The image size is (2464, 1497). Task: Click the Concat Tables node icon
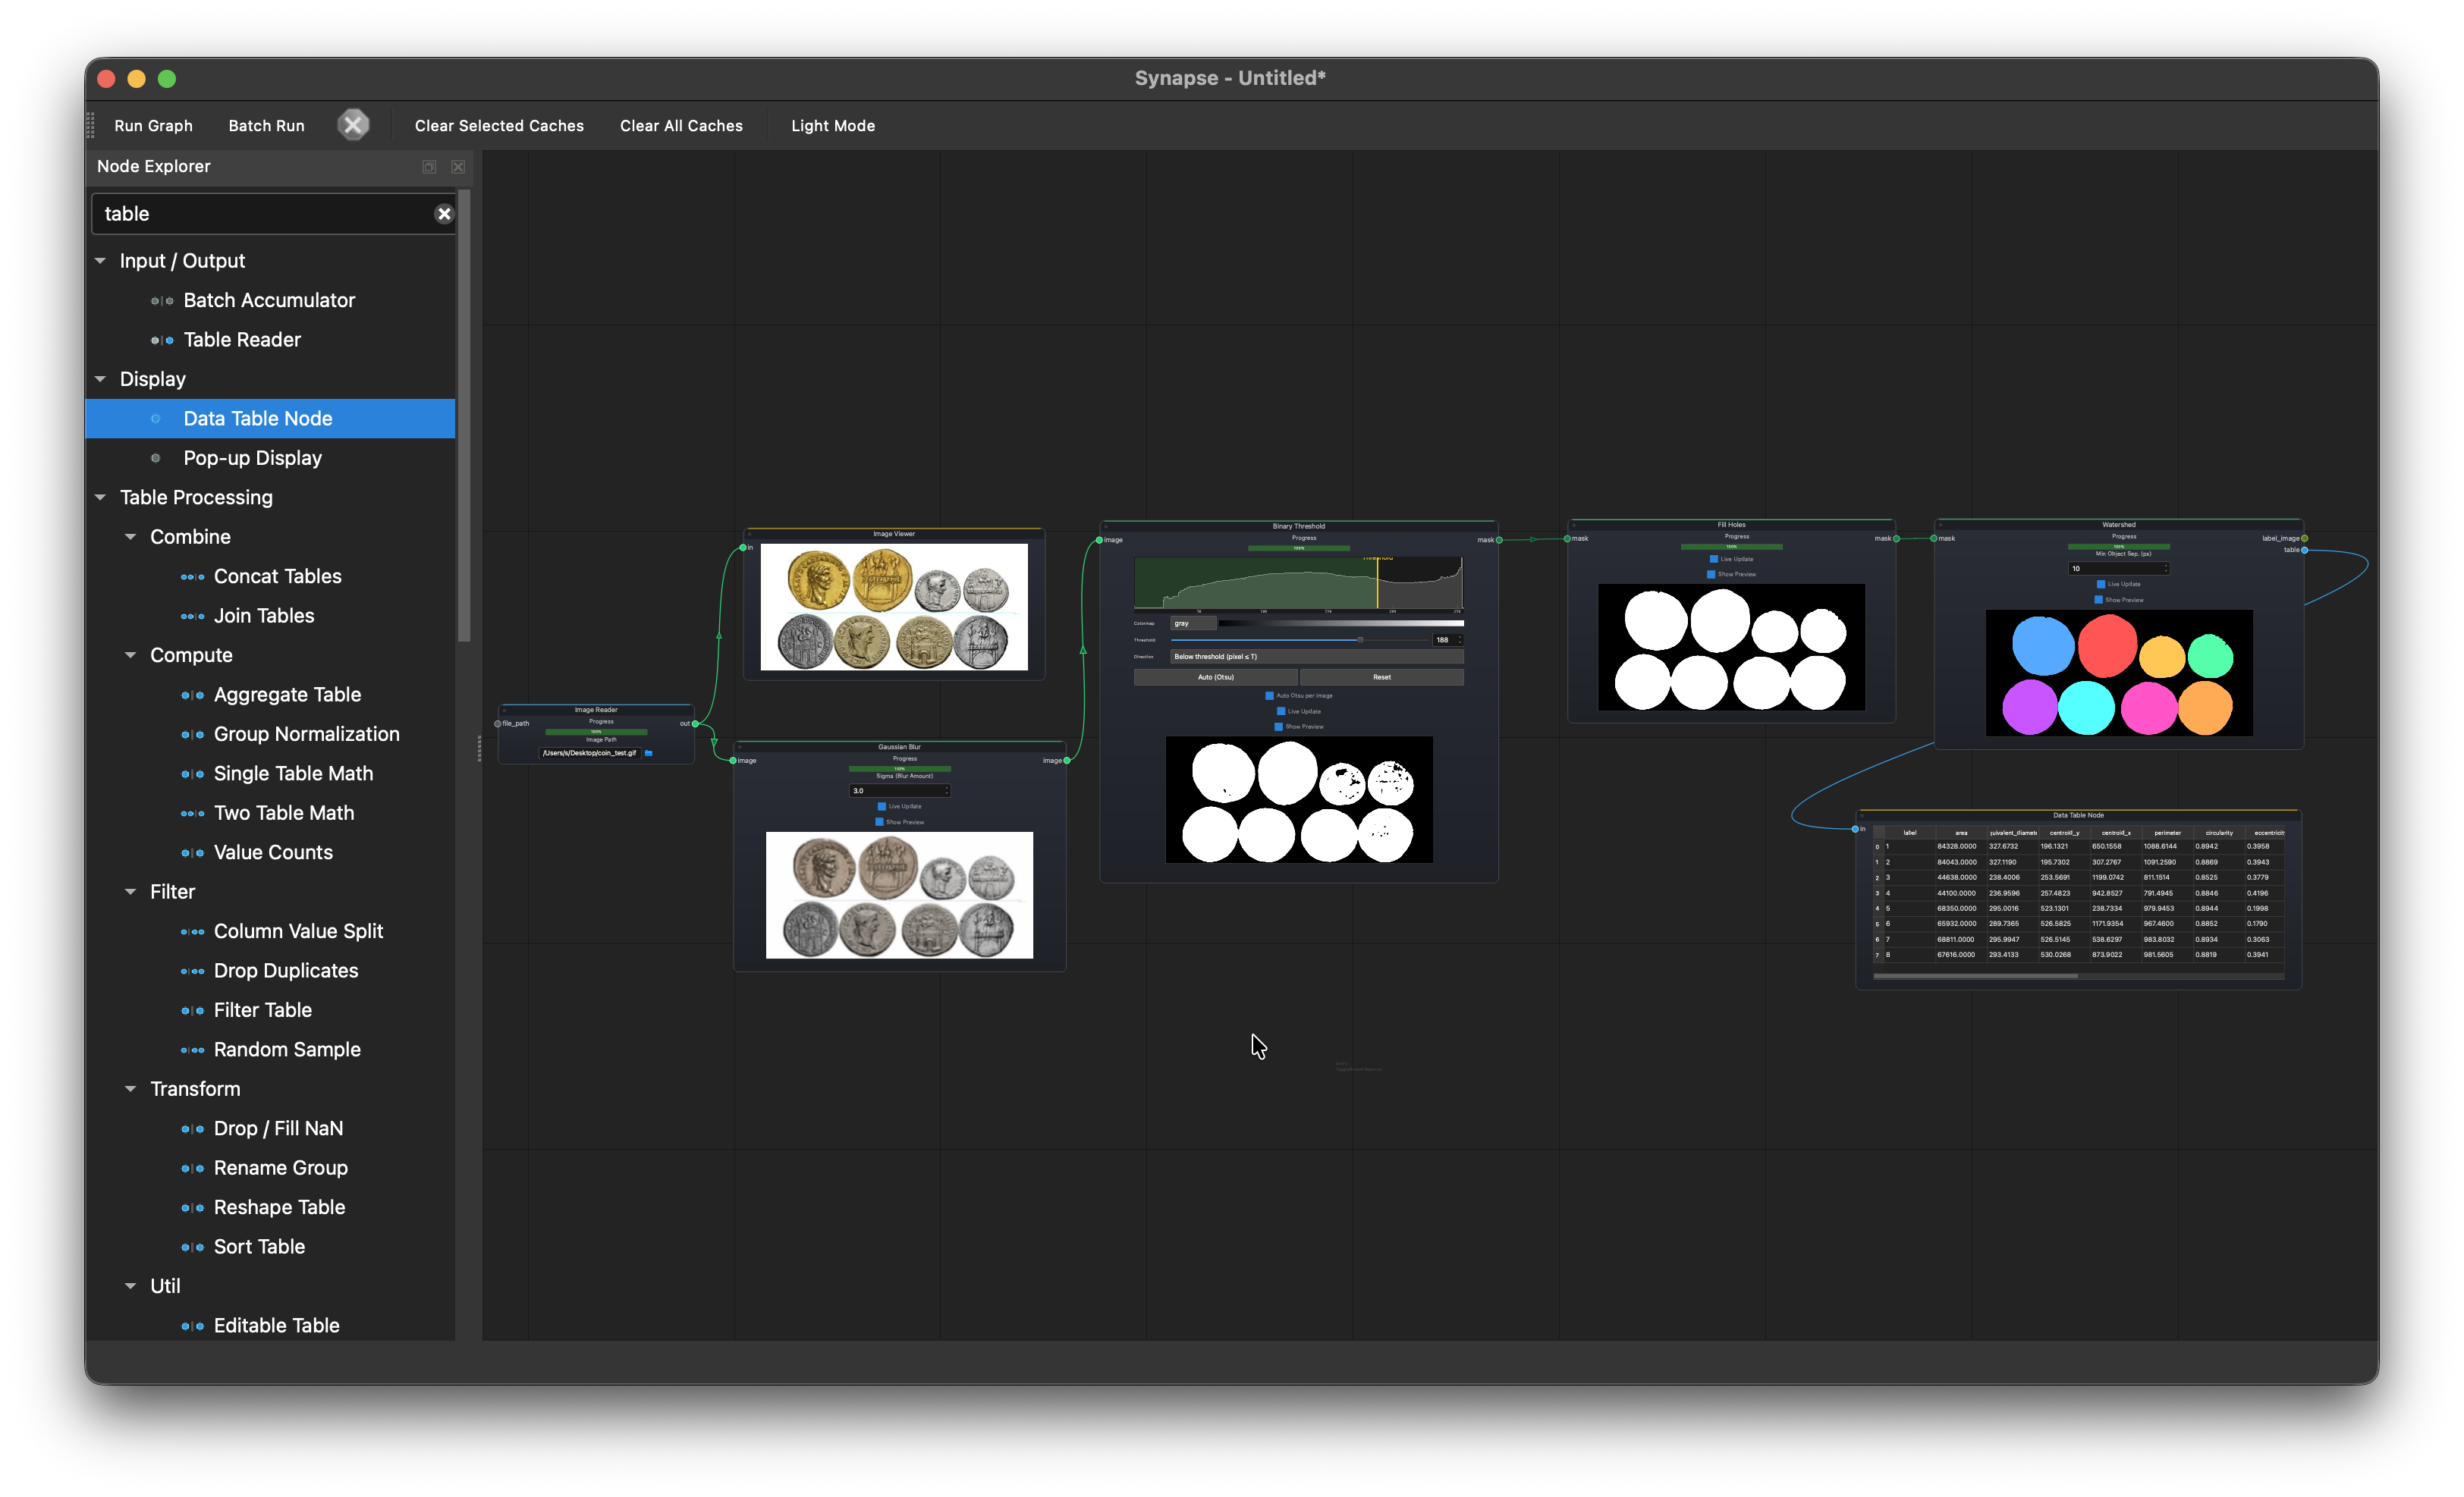[x=192, y=576]
